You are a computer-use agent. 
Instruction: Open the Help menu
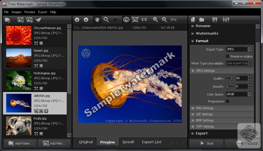tap(53, 12)
